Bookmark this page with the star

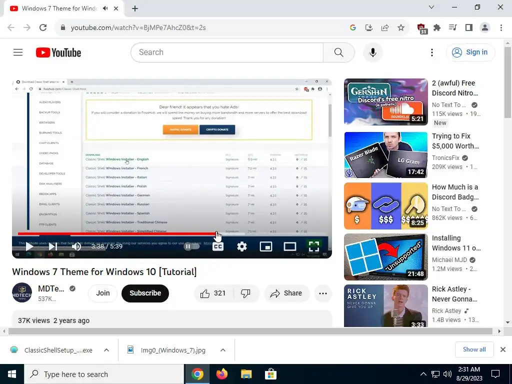click(401, 28)
